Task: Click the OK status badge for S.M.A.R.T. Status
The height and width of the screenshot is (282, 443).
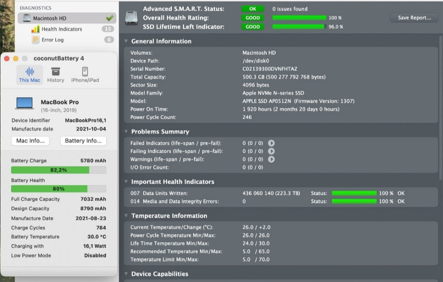Action: [x=253, y=8]
